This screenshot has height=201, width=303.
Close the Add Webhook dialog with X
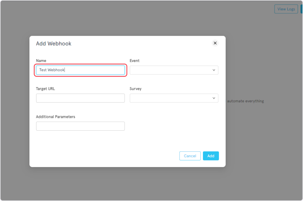point(215,43)
